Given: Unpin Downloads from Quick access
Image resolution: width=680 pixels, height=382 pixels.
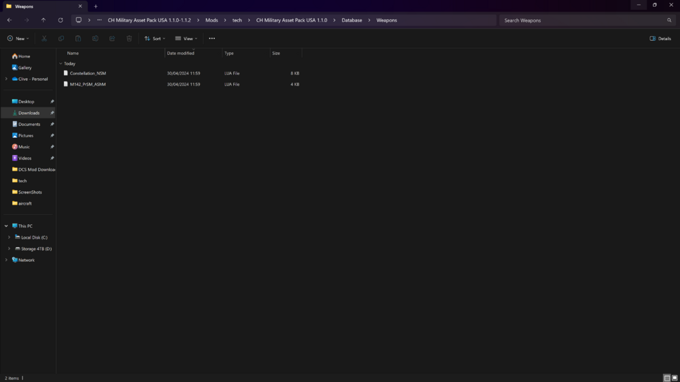Looking at the screenshot, I should pyautogui.click(x=52, y=113).
